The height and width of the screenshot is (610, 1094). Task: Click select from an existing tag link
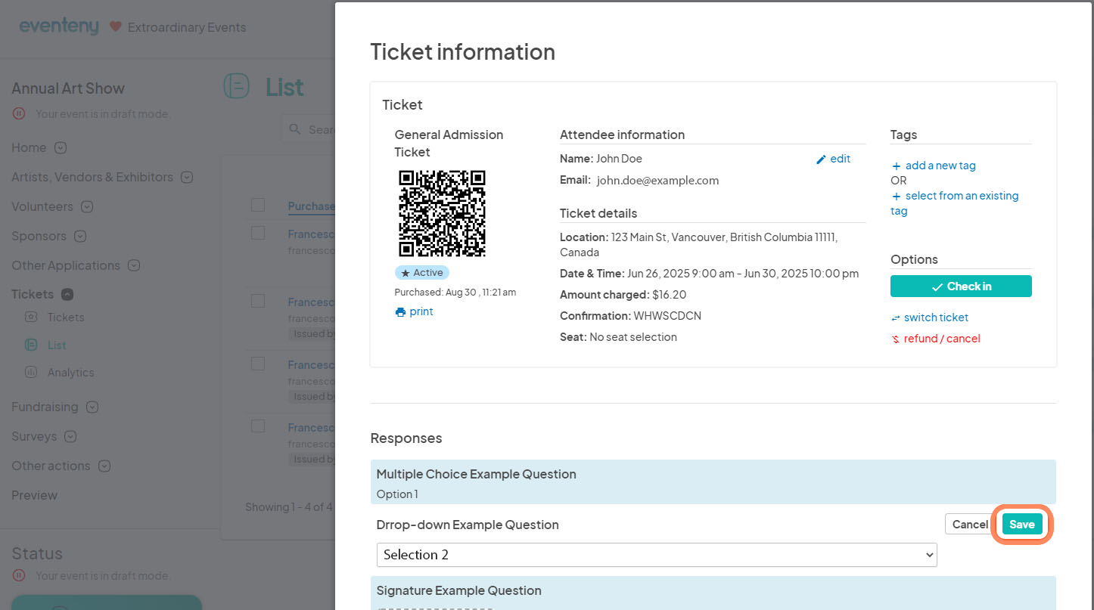pyautogui.click(x=961, y=197)
